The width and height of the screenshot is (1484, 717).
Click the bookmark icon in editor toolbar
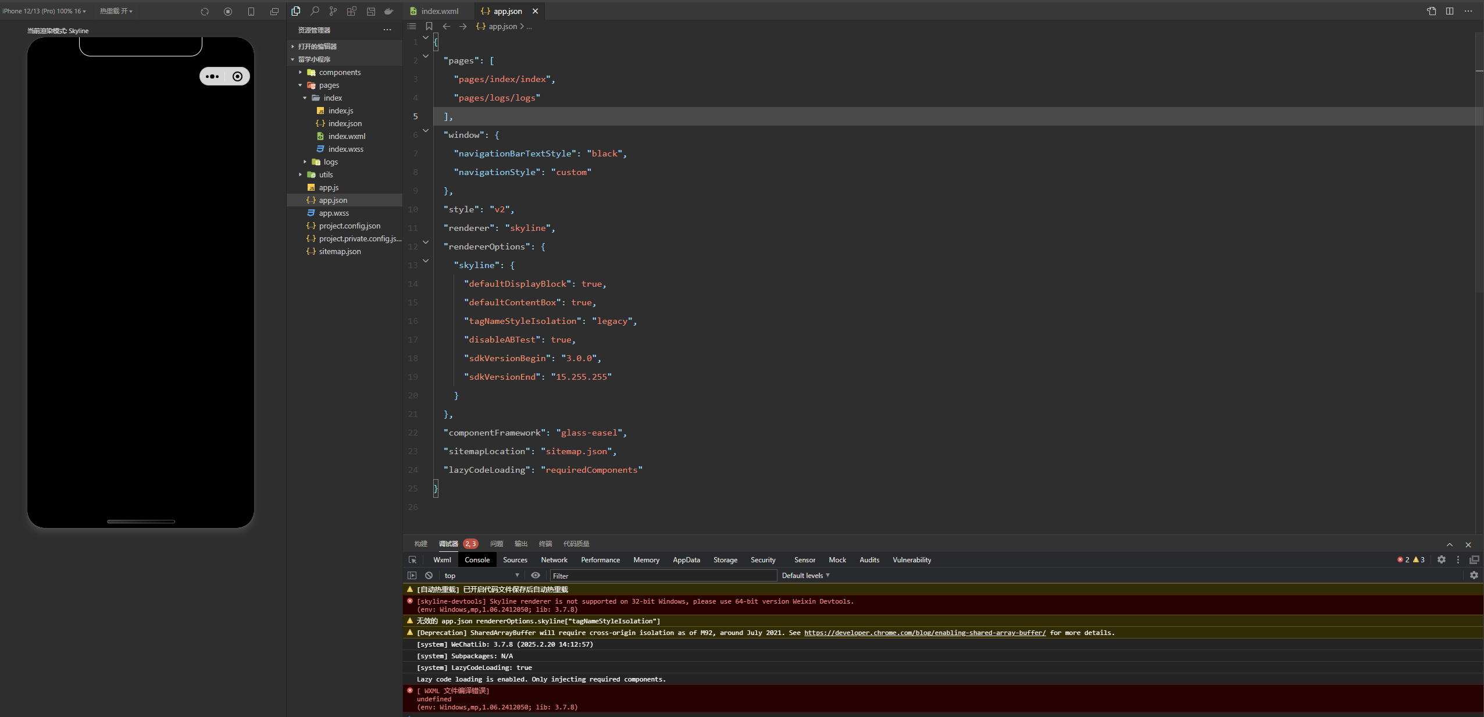(429, 26)
